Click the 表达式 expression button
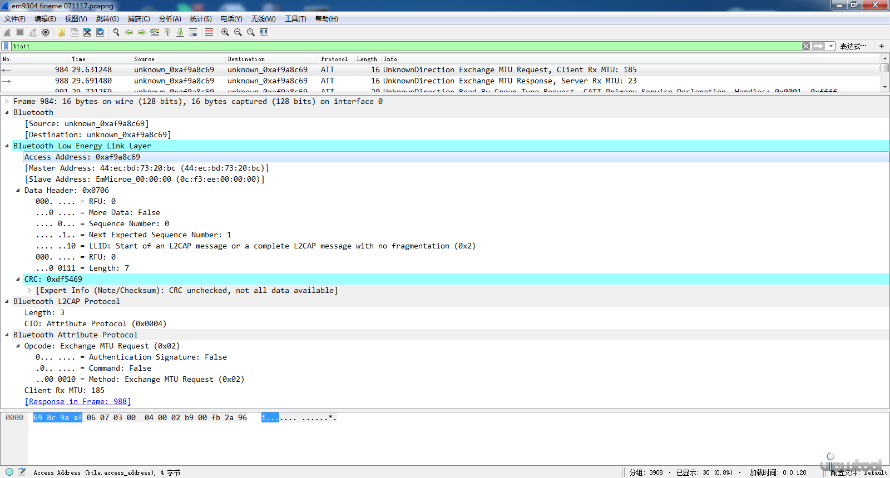This screenshot has width=890, height=478. (853, 46)
